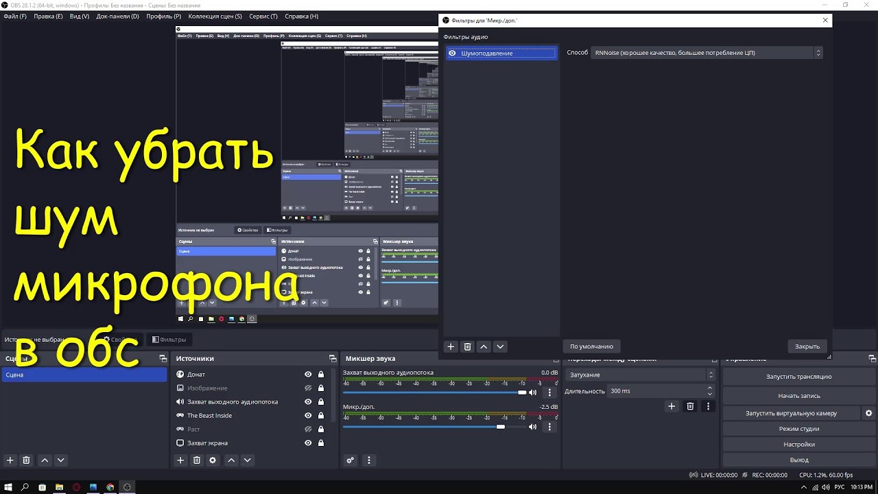Click the Закрыть button in filters dialog
This screenshot has width=878, height=494.
pyautogui.click(x=807, y=346)
